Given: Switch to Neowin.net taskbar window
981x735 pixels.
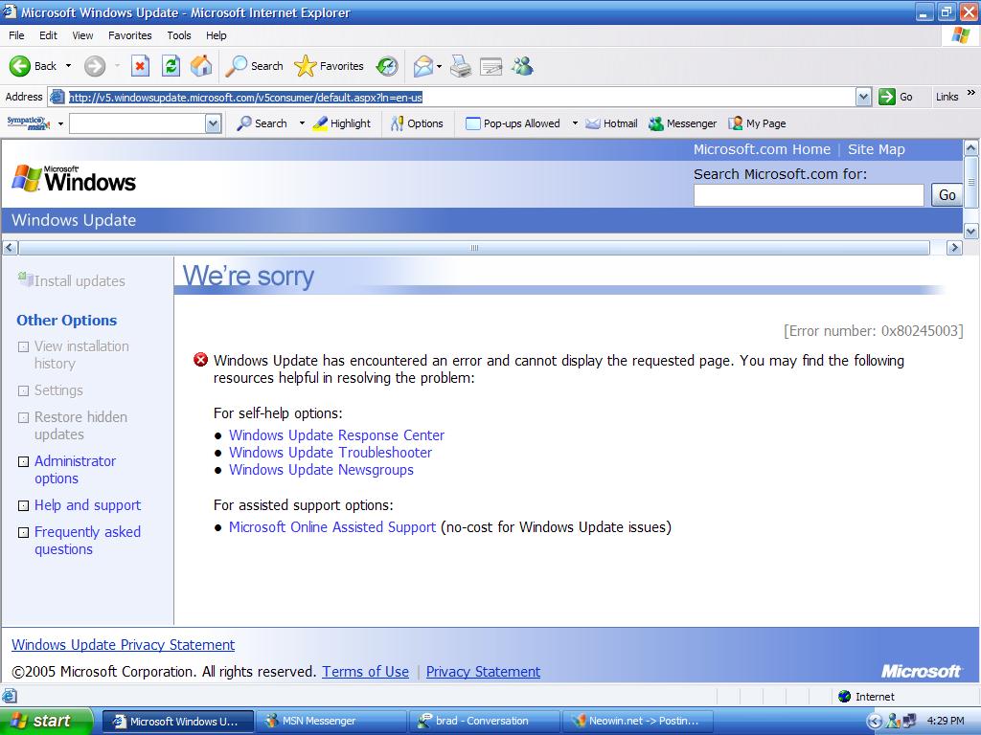Looking at the screenshot, I should tap(638, 721).
